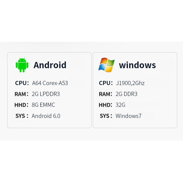Viewport: 183px width, 183px height.
Task: Click the Windows flag logo icon
Action: pyautogui.click(x=106, y=65)
